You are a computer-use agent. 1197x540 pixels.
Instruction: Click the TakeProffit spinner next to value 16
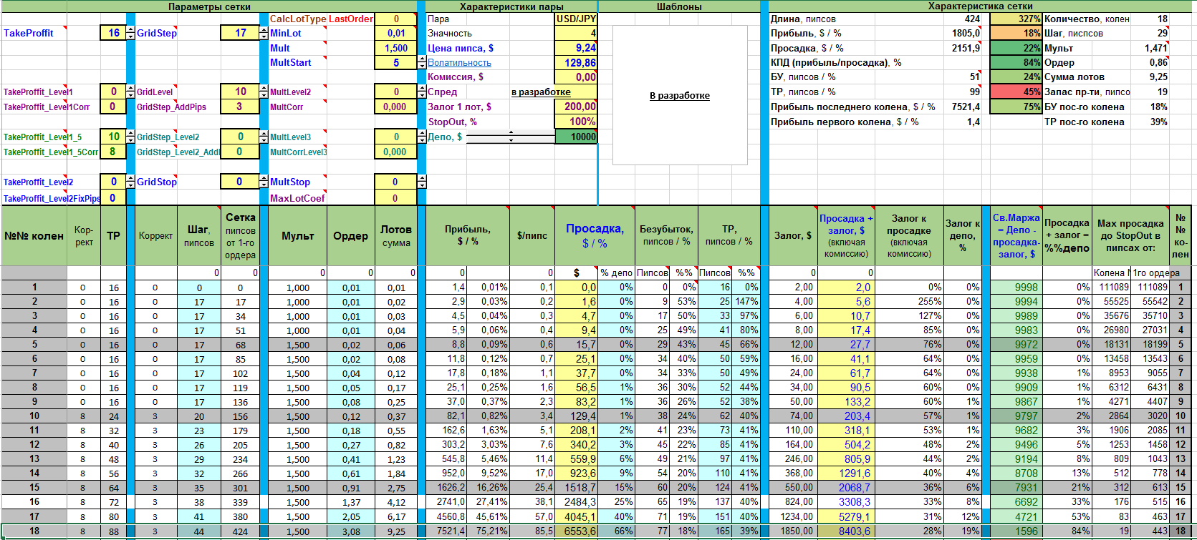tap(130, 33)
